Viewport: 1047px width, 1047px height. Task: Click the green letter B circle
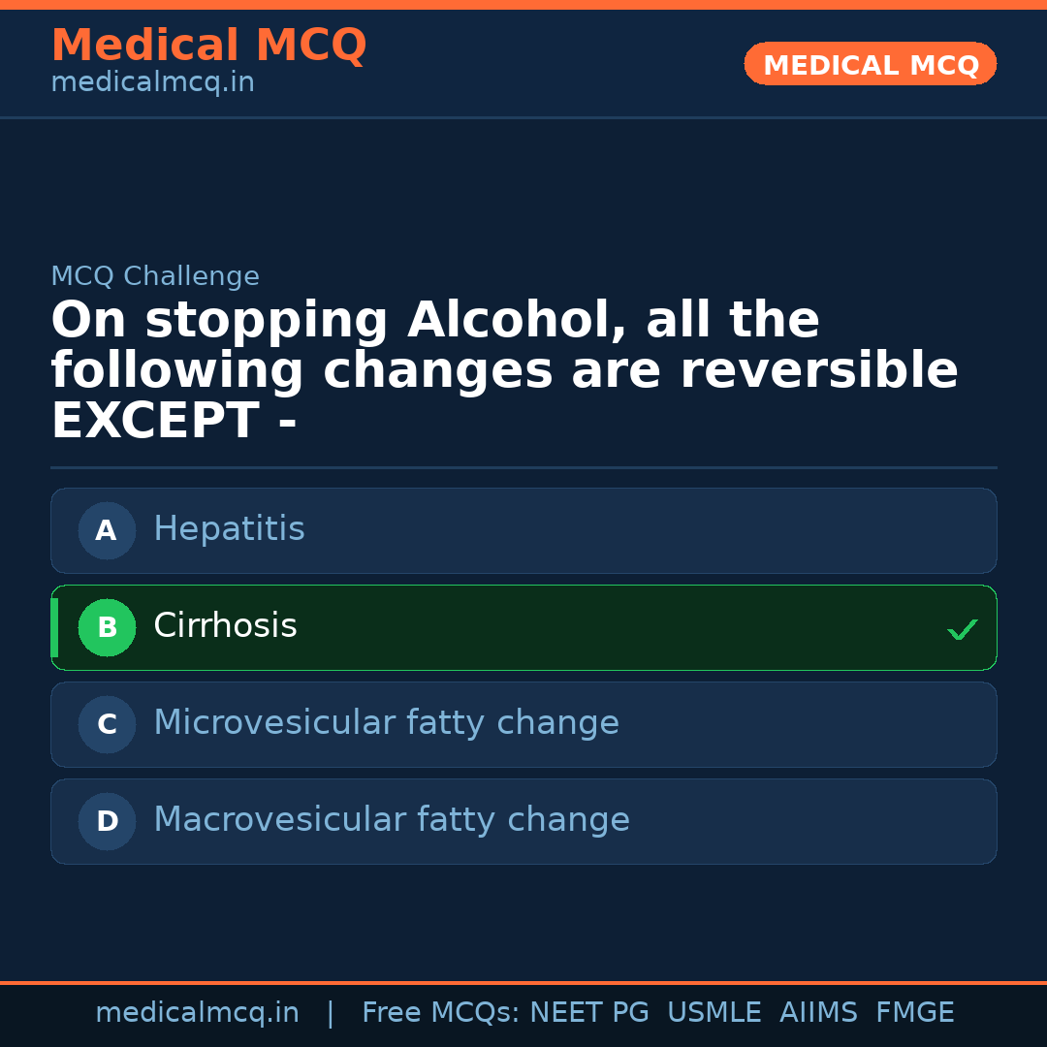107,627
